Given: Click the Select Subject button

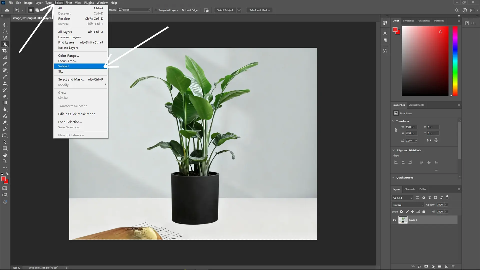Looking at the screenshot, I should point(225,10).
